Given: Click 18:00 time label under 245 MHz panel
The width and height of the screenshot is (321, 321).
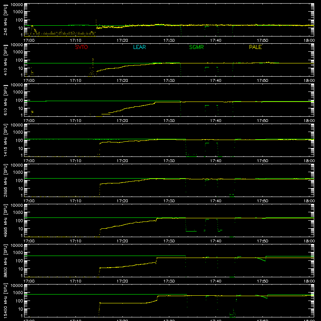Looking at the screenshot, I should tap(309, 41).
